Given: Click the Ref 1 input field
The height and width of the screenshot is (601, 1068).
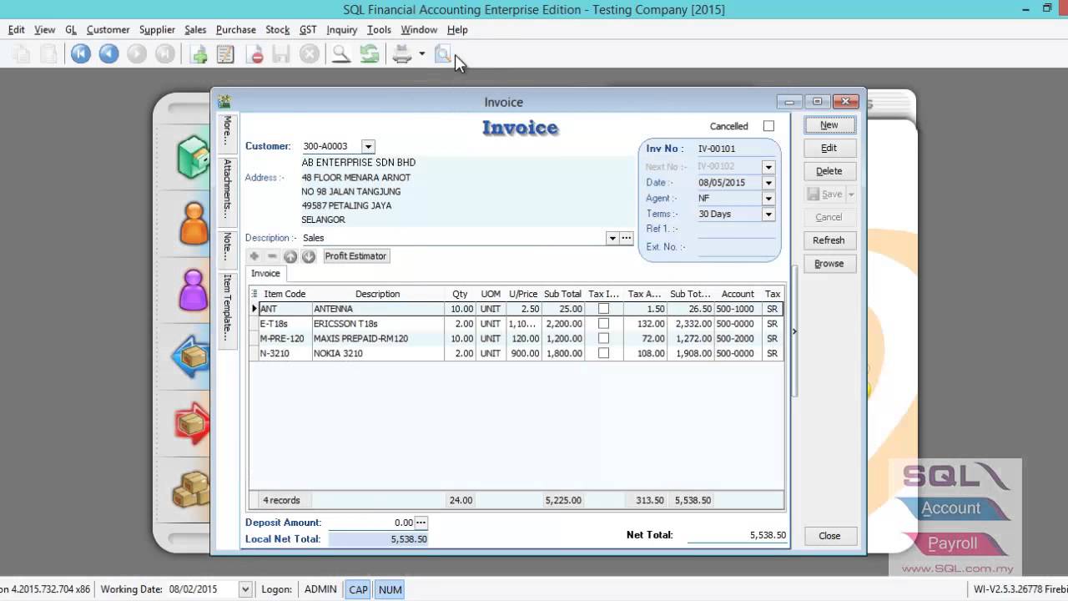Looking at the screenshot, I should click(736, 230).
